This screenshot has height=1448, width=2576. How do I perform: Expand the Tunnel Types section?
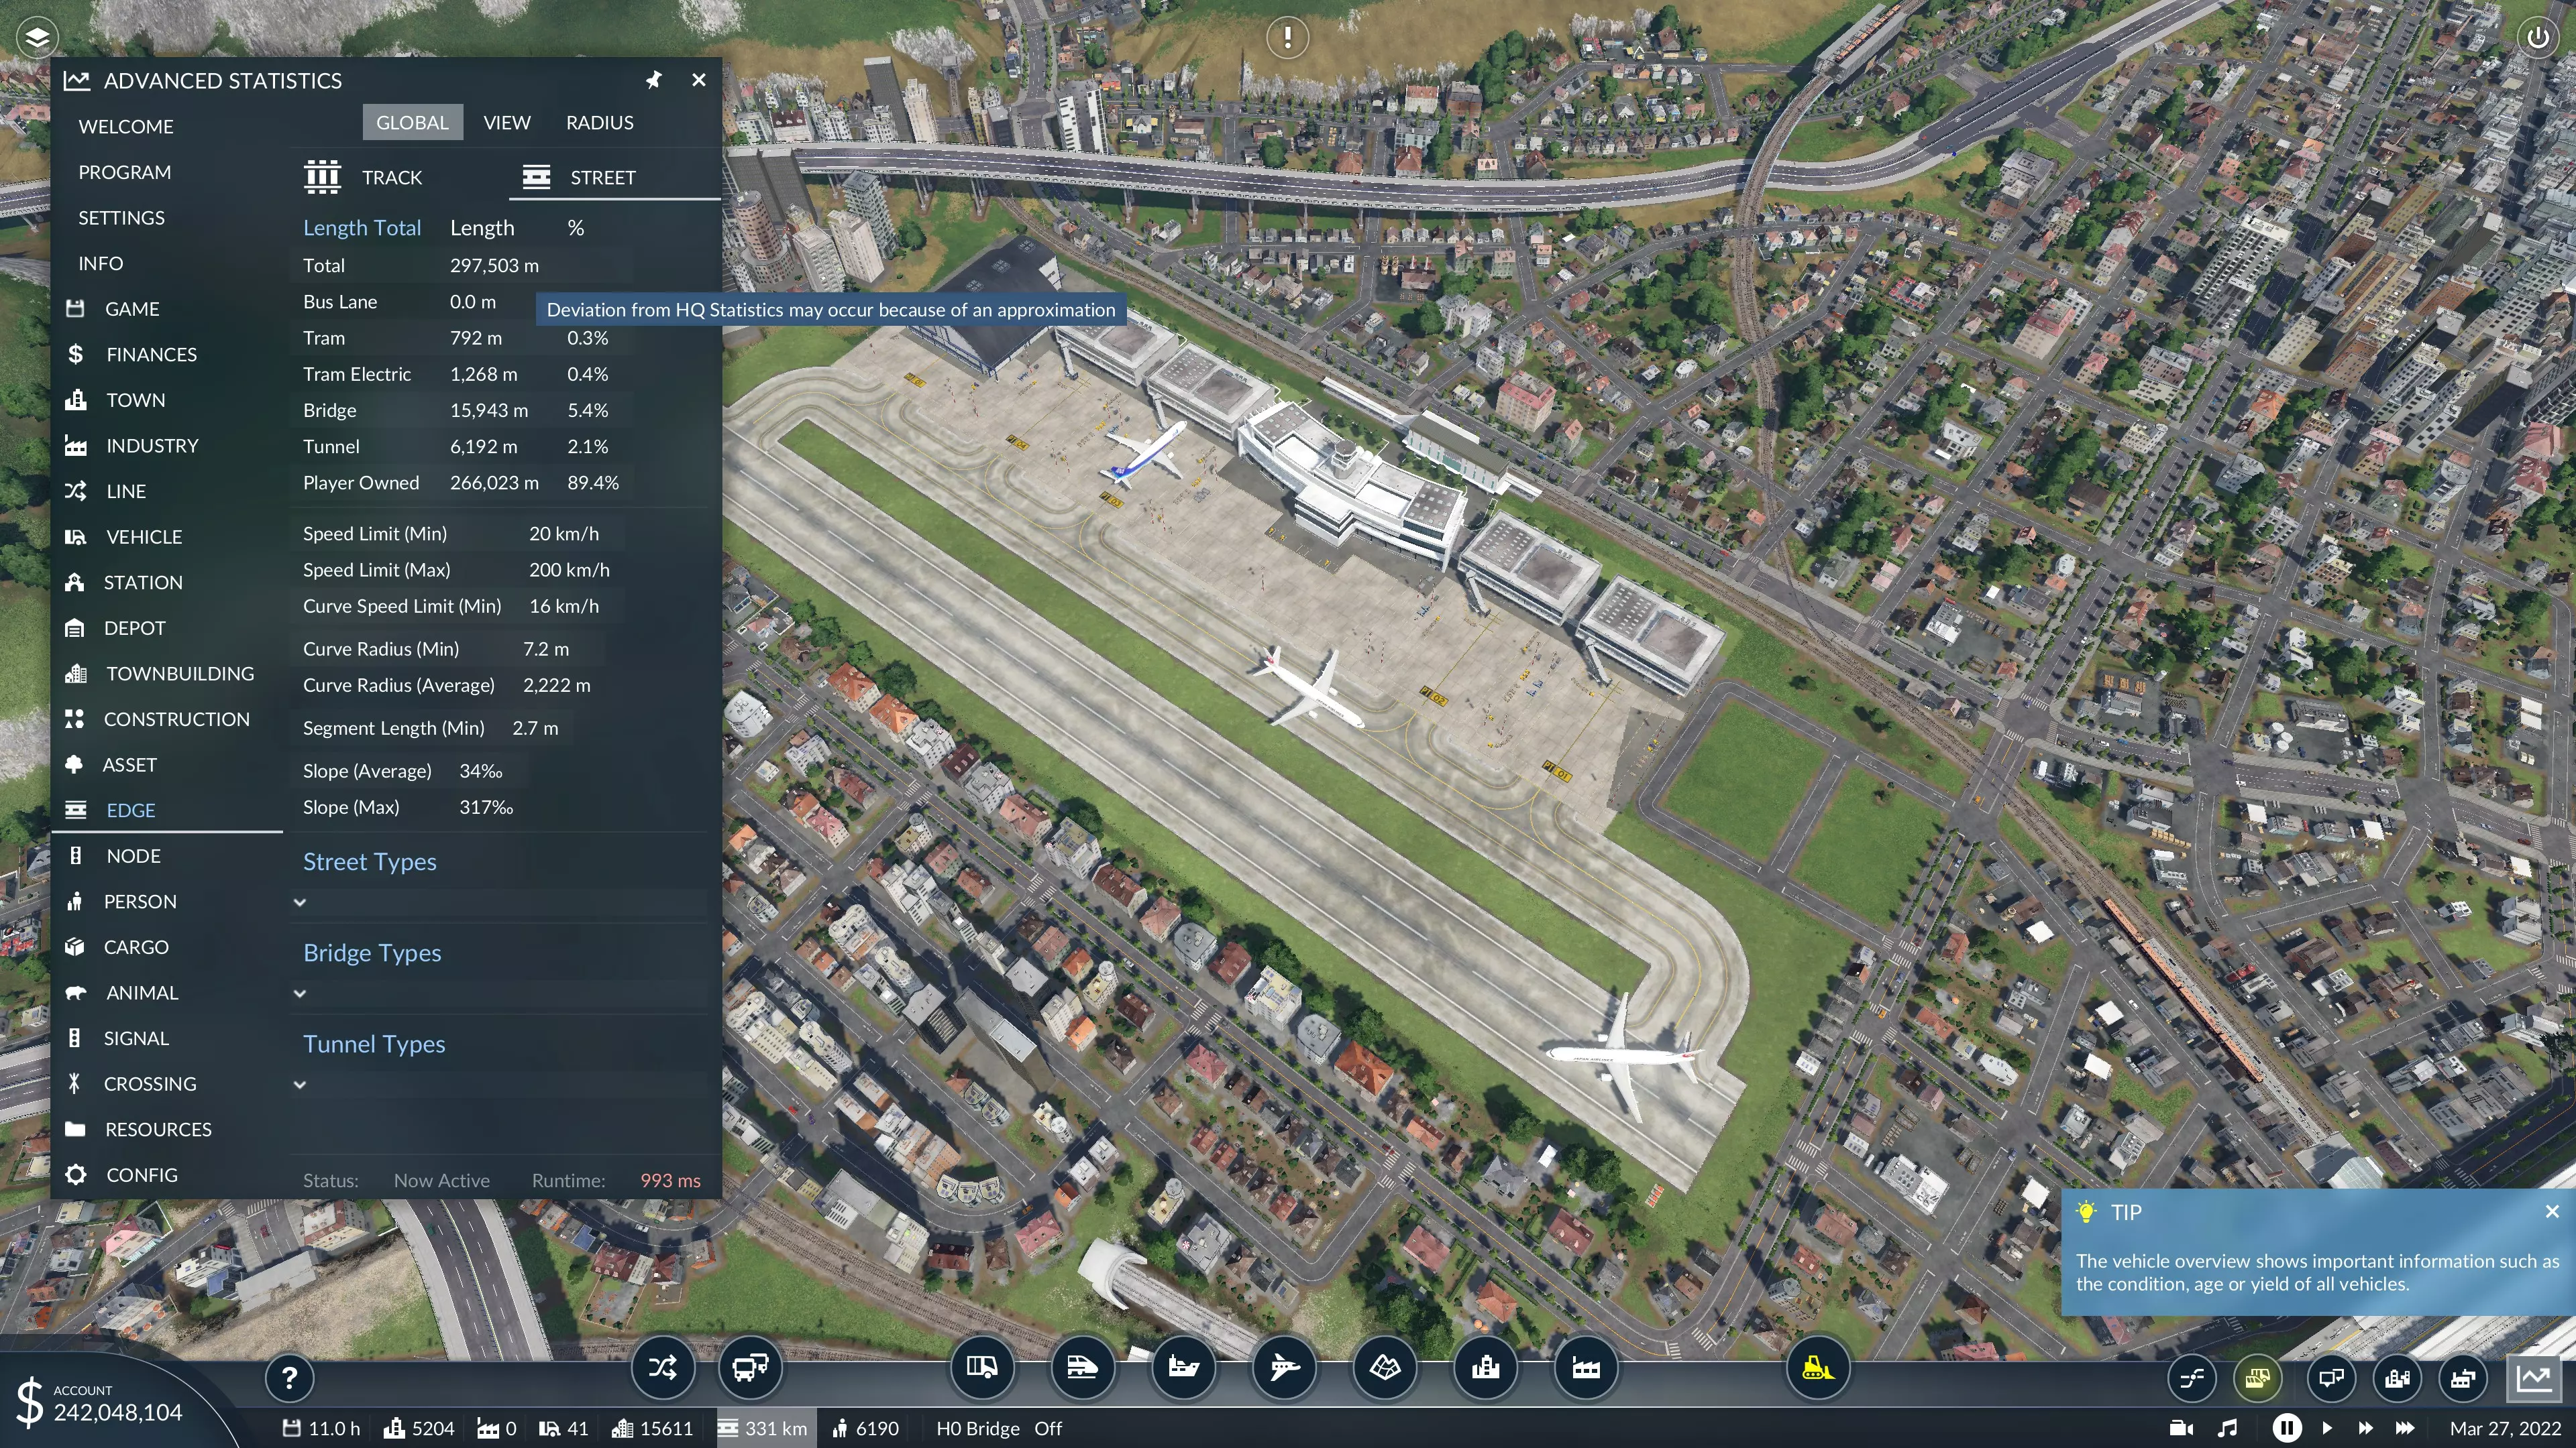pos(299,1084)
